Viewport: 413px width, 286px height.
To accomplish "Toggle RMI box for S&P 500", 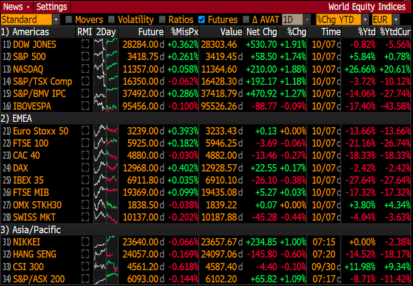I will 86,56.
